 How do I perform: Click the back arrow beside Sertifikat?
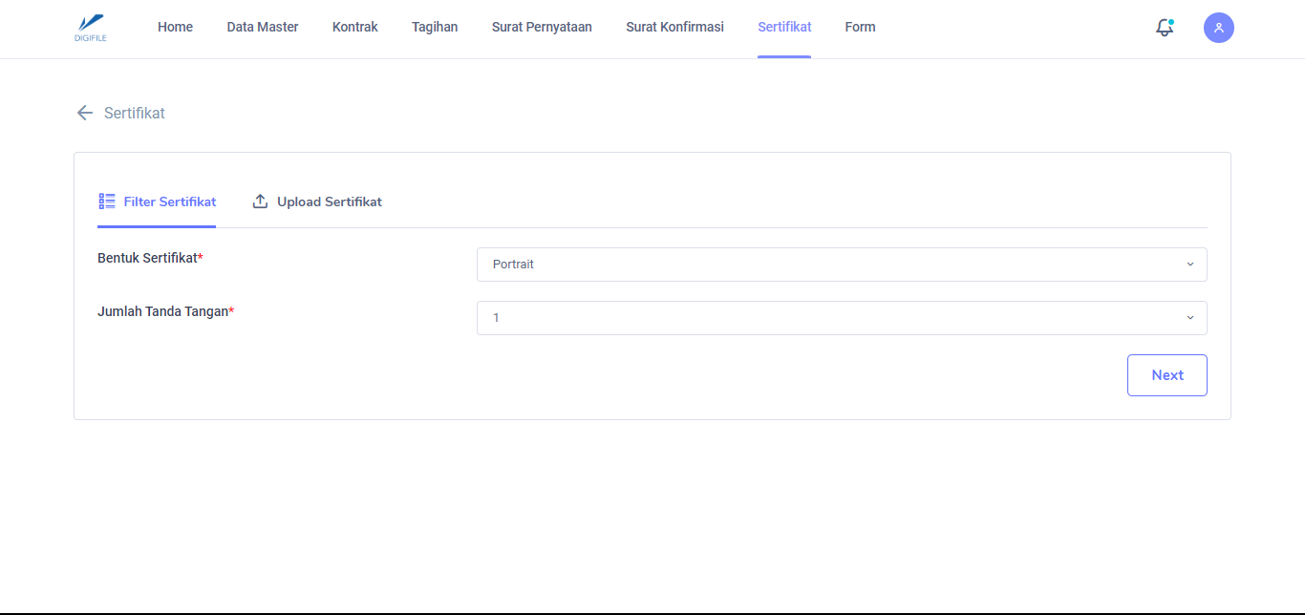point(85,113)
